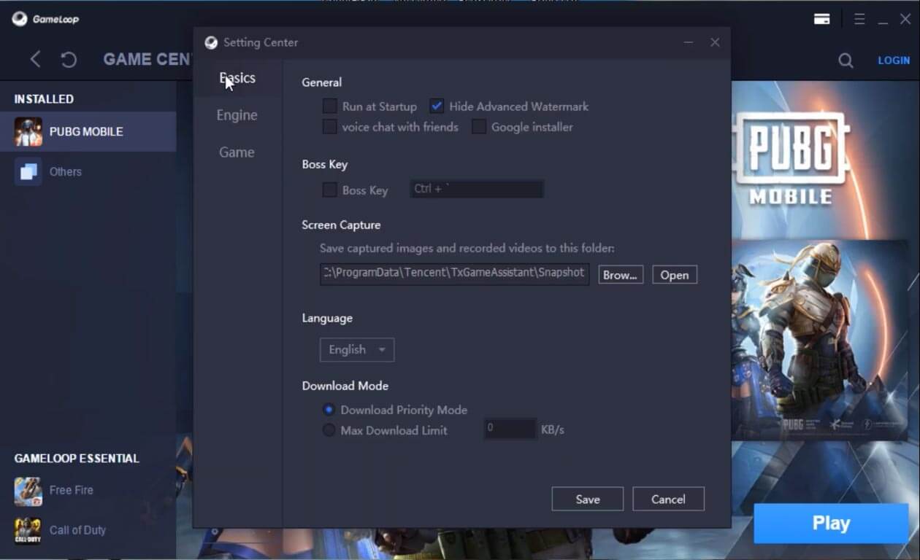Enable Run at Startup checkbox

tap(330, 106)
